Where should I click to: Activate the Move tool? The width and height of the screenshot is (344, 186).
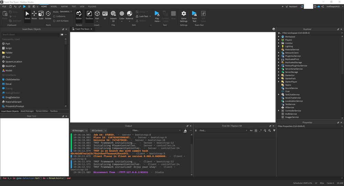(34, 15)
